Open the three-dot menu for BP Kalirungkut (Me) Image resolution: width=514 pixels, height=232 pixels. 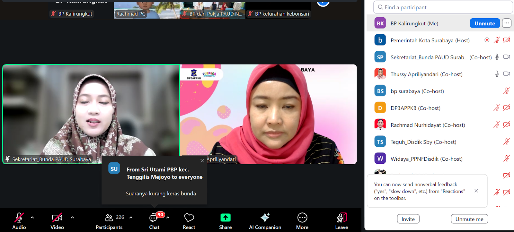click(507, 23)
